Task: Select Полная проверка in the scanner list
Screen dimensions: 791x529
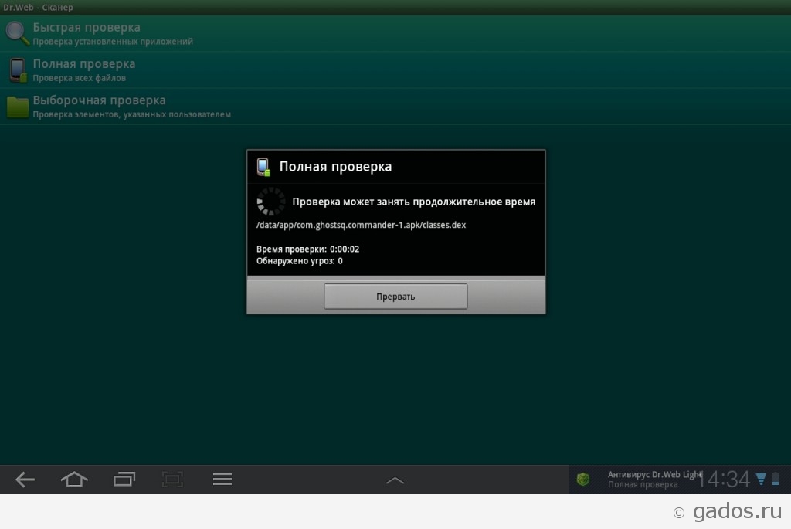Action: click(x=395, y=70)
